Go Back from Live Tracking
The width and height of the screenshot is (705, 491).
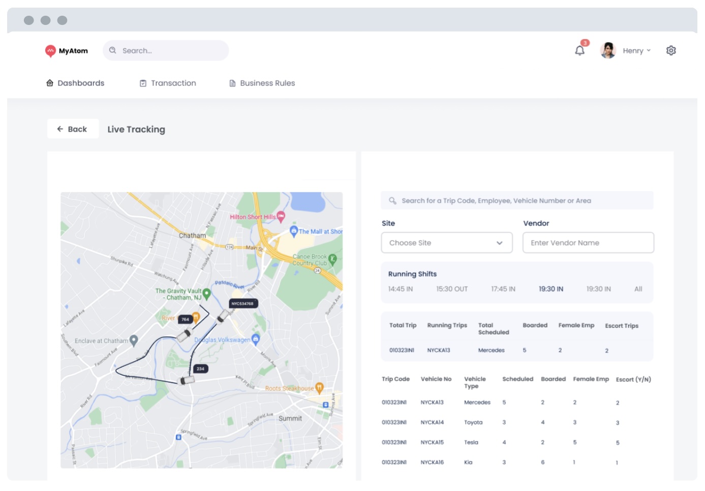[73, 129]
